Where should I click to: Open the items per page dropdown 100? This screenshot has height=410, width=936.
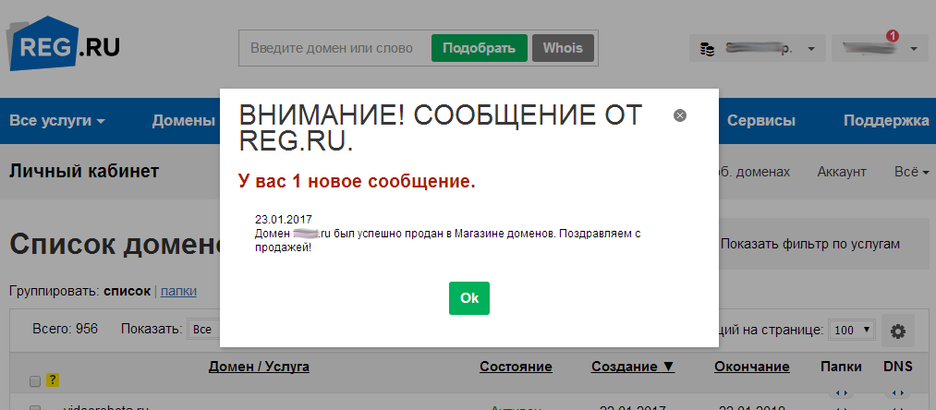(852, 330)
